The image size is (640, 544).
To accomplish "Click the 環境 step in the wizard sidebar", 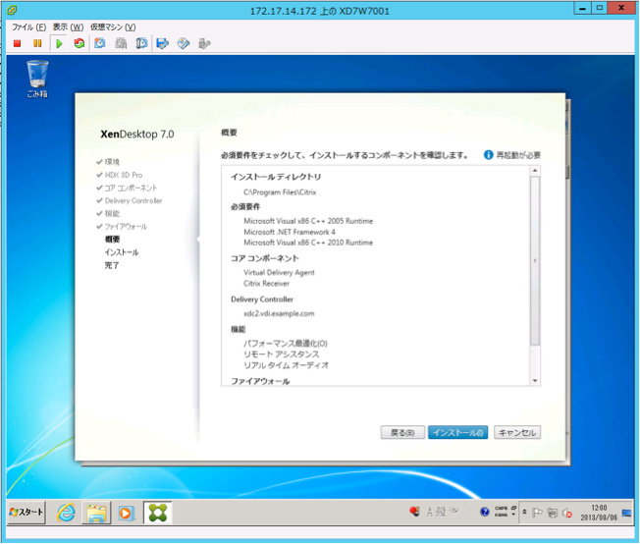I will [x=112, y=162].
